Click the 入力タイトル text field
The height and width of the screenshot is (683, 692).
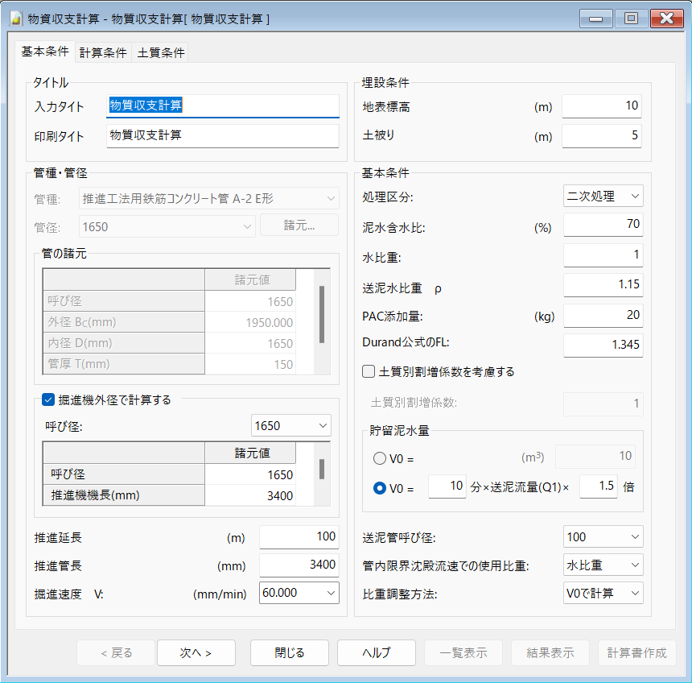click(x=223, y=106)
